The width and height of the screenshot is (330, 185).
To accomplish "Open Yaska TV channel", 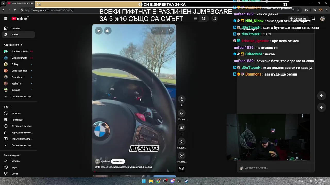I will click(19, 84).
